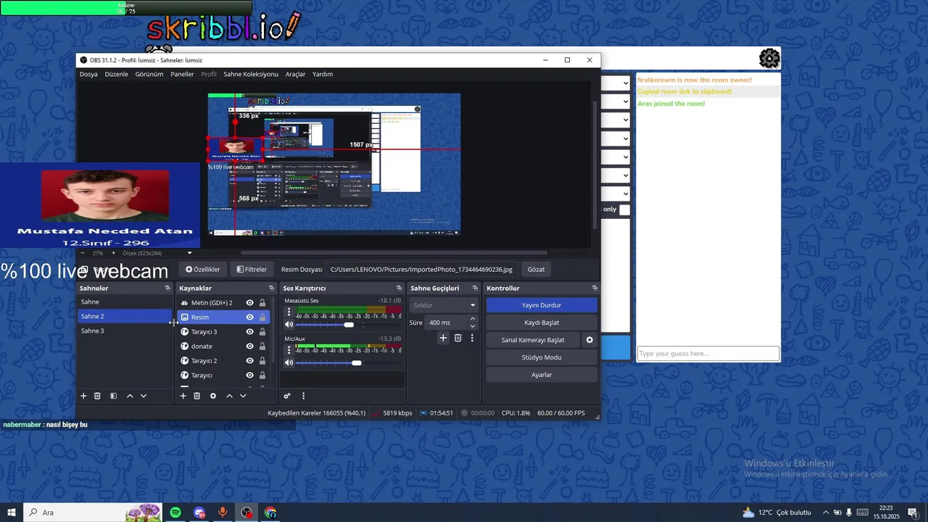This screenshot has height=522, width=928.
Task: Open Chrome from the taskbar
Action: coord(270,513)
